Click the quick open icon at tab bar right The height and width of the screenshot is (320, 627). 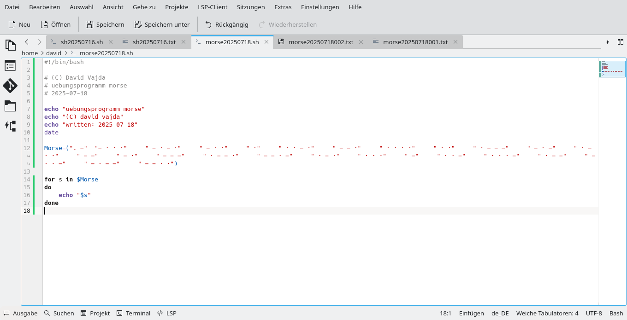point(608,42)
